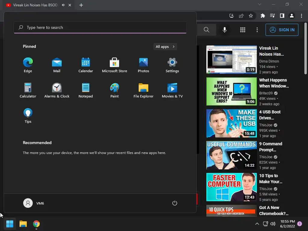Bookmark this page with the star
This screenshot has width=308, height=231.
(251, 16)
